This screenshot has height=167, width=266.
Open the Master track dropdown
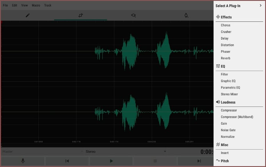[x=42, y=152]
